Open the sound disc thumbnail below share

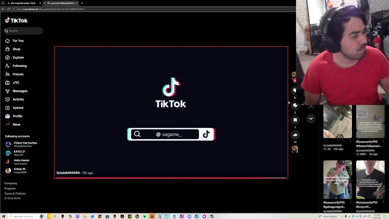[x=294, y=149]
